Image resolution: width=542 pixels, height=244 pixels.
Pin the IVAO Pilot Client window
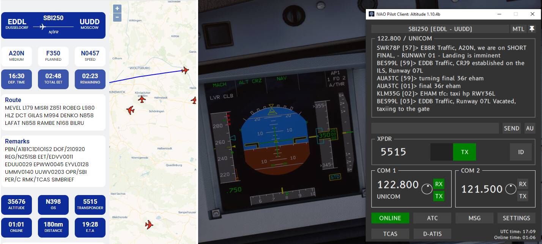pos(532,29)
